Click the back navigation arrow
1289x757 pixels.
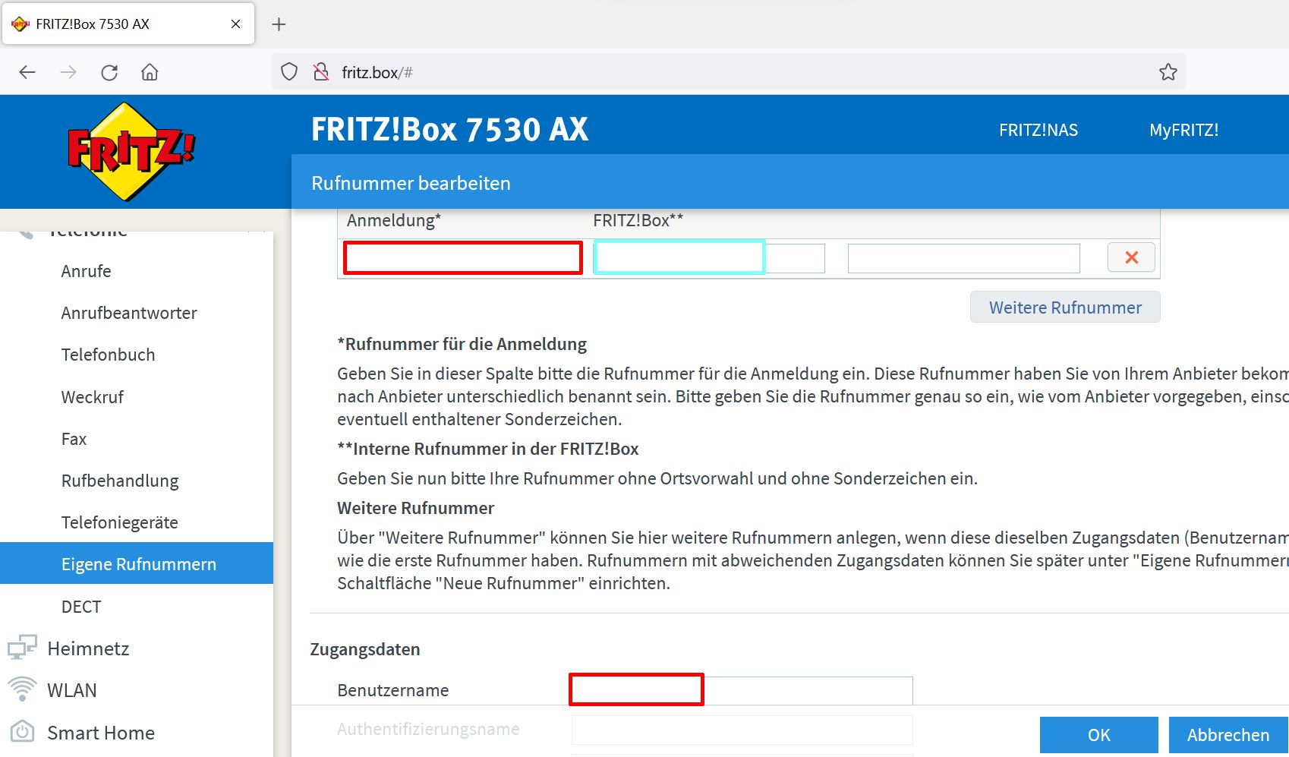[27, 71]
